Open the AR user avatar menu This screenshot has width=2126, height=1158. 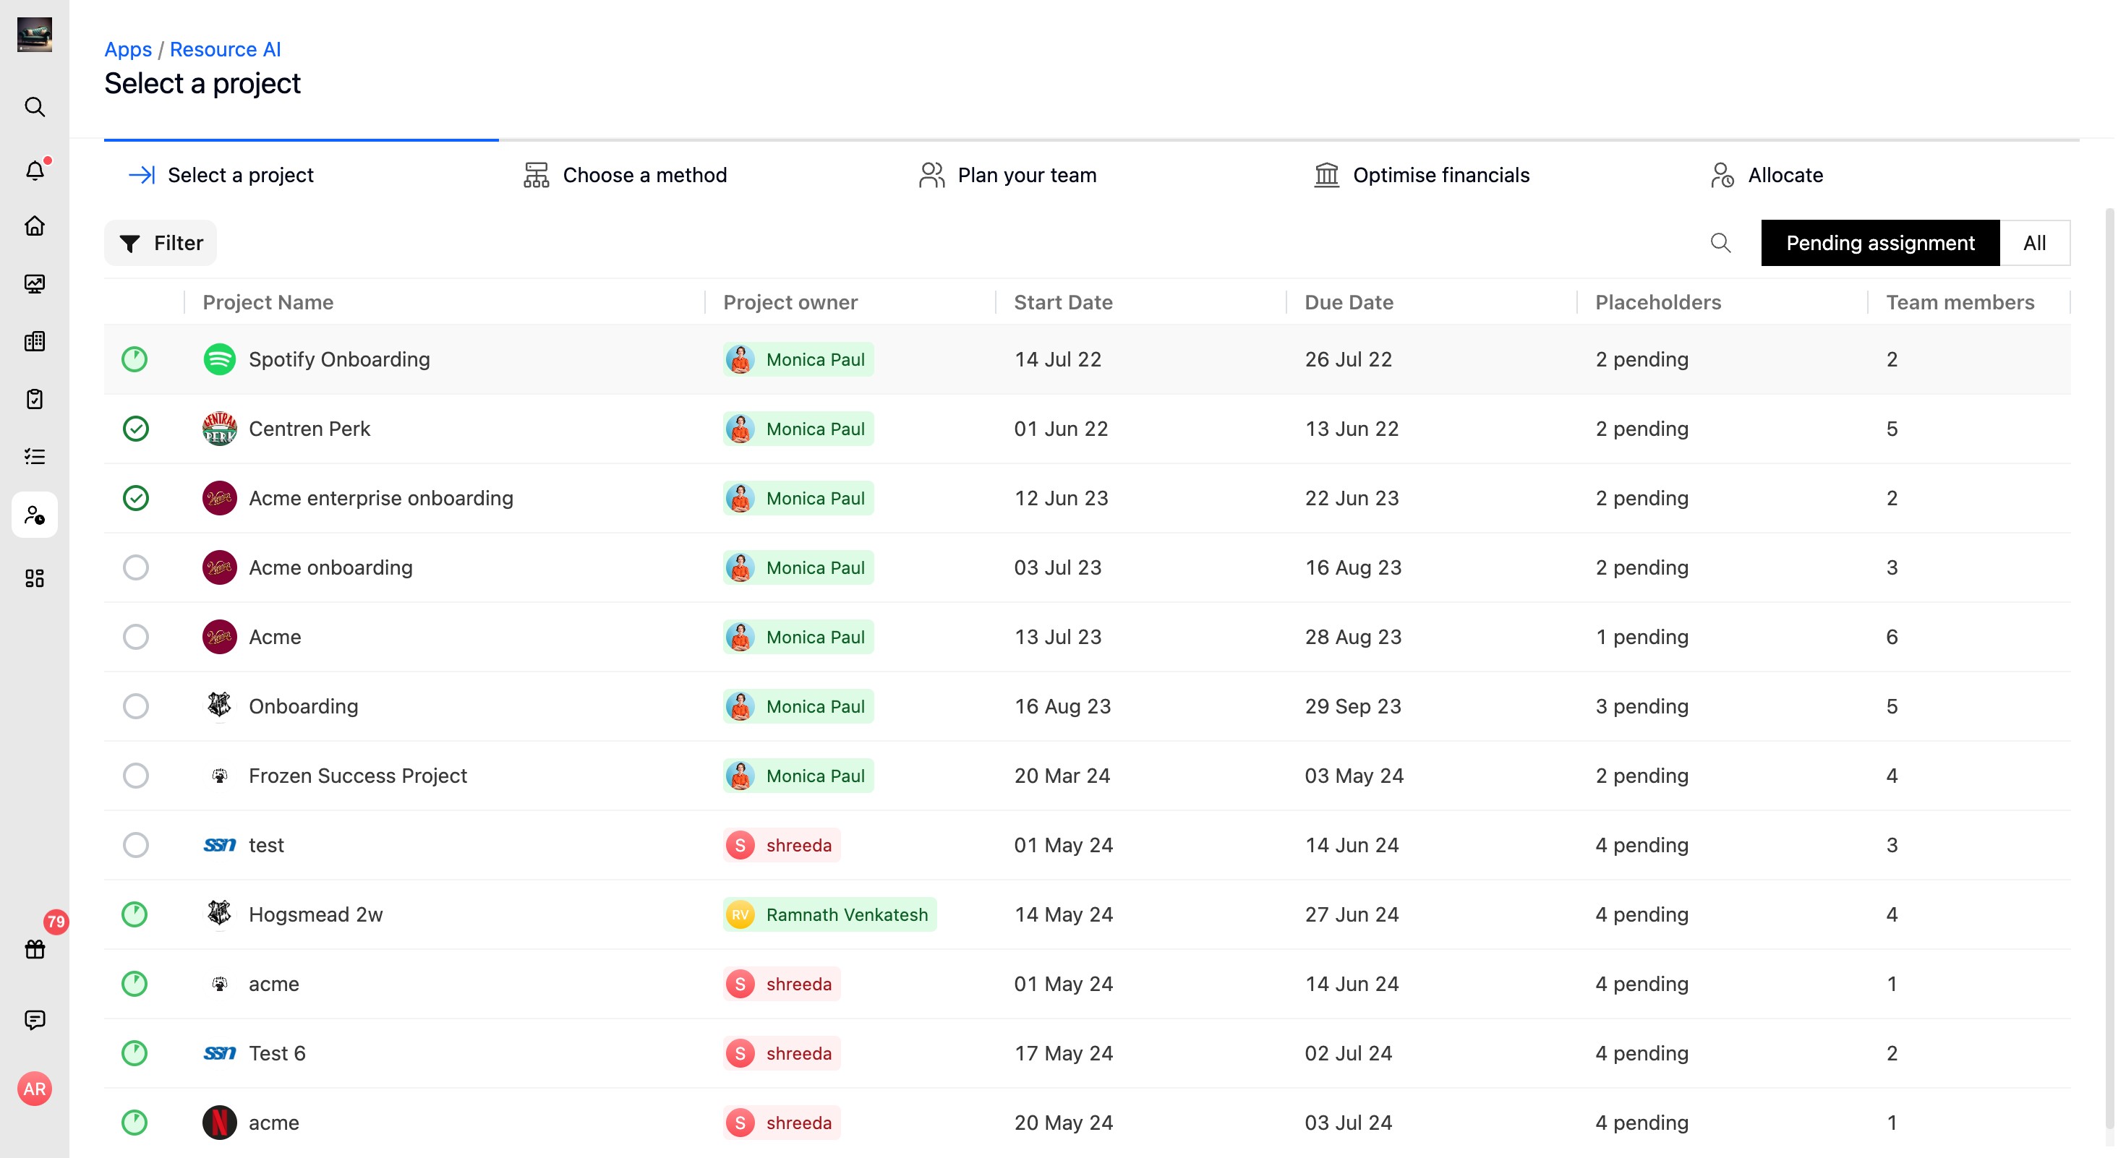click(x=35, y=1089)
